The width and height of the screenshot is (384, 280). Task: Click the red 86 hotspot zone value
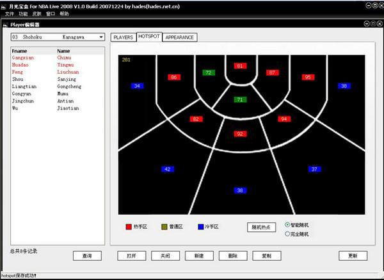click(x=174, y=78)
